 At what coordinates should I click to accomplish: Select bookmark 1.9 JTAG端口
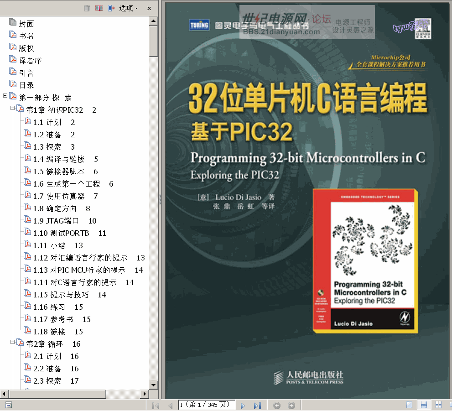pos(65,221)
